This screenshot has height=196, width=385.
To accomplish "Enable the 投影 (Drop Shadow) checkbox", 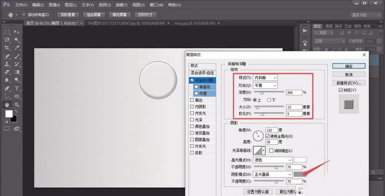I will [x=192, y=153].
